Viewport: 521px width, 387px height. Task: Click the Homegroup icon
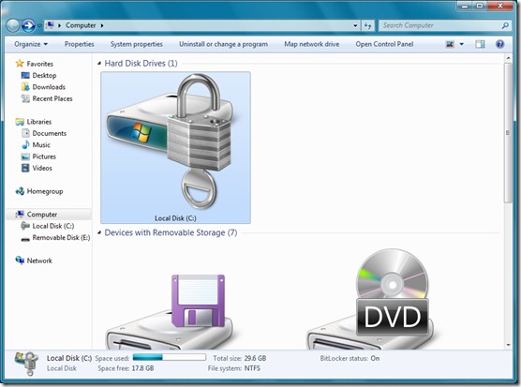click(20, 191)
